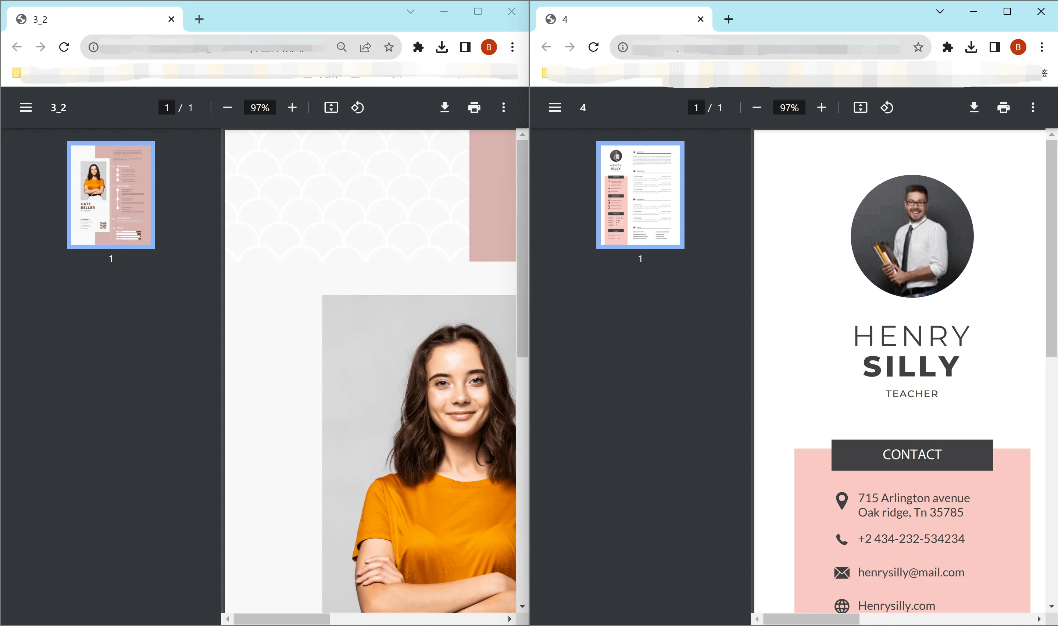Screen dimensions: 1058x626
Task: Click the fullscreen/present icon right PDF viewer
Action: 860,107
